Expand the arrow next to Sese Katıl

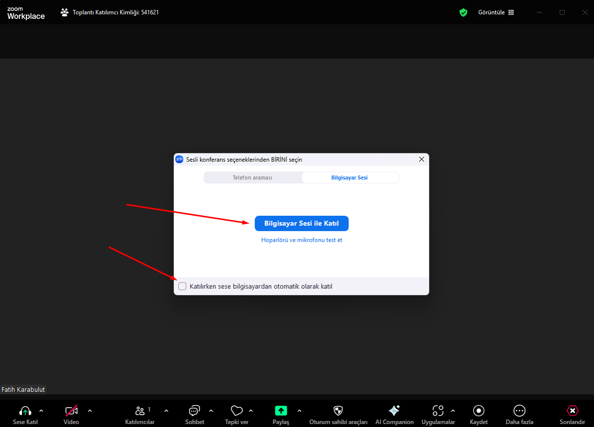coord(41,411)
